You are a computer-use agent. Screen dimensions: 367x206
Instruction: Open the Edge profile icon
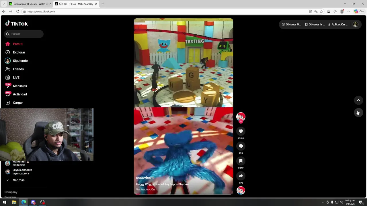[x=342, y=11]
